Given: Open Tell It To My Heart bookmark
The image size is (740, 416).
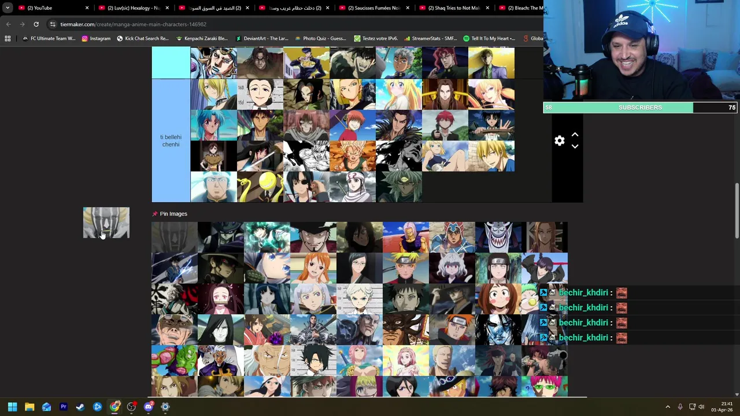Looking at the screenshot, I should coord(489,39).
